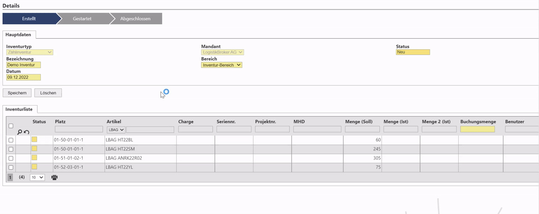
Task: Click the yellow Buchungsmenge filter input
Action: point(478,129)
